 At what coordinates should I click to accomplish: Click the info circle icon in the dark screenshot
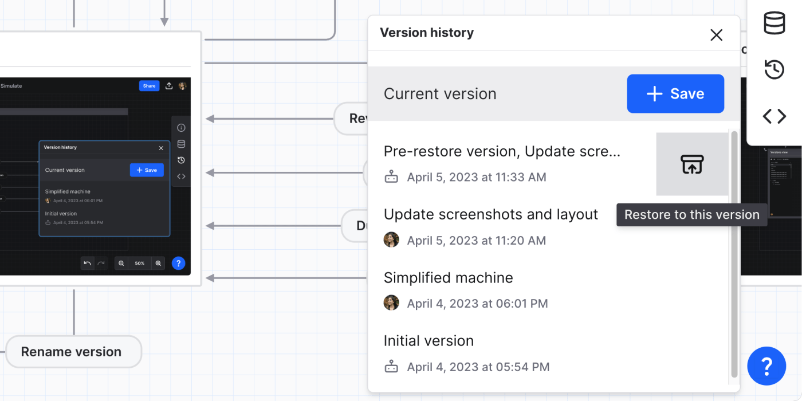[181, 128]
